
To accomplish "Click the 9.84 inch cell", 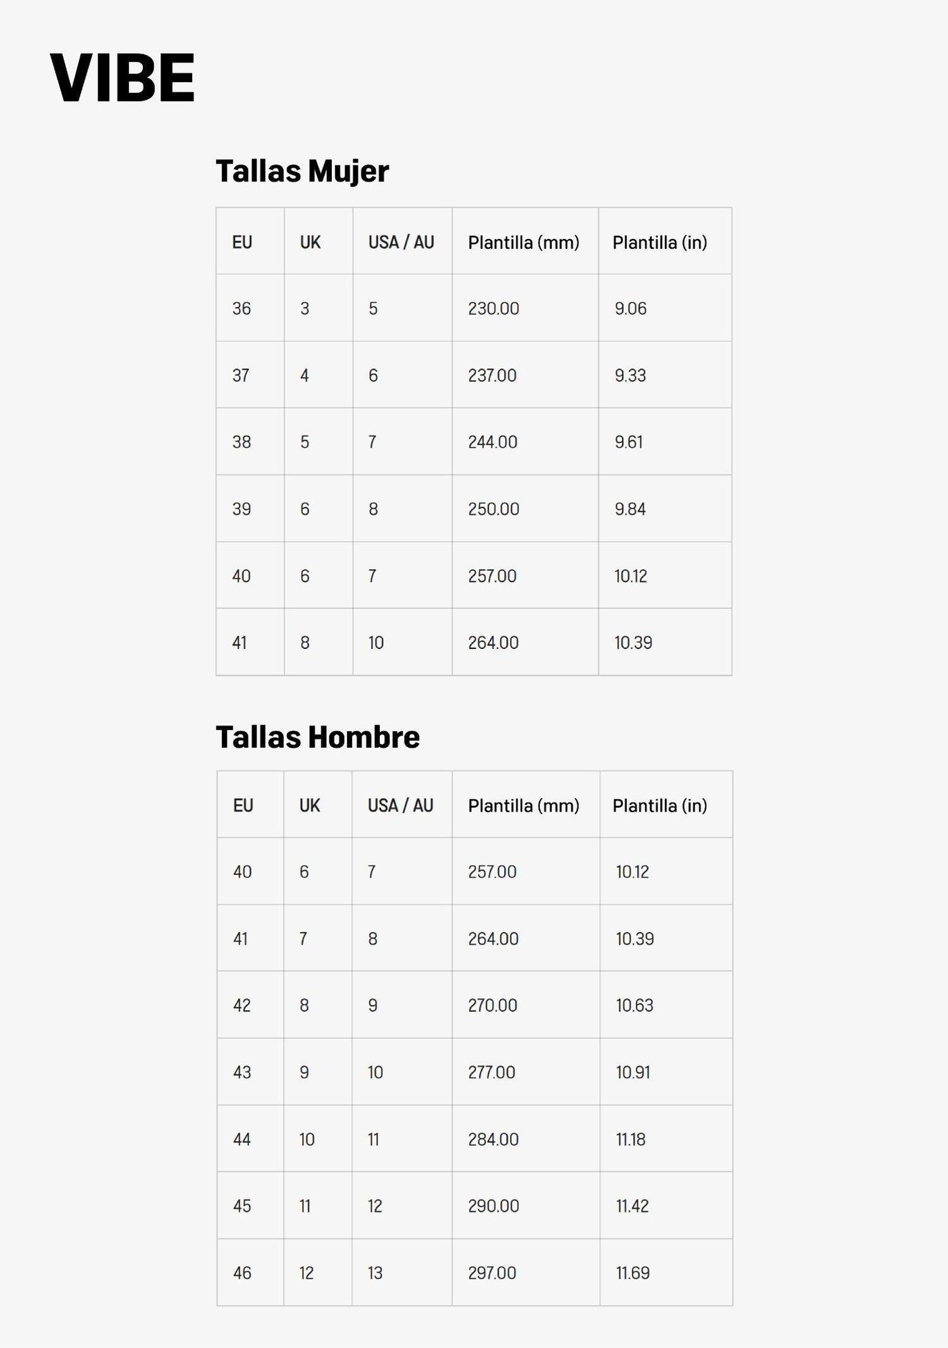I will coord(630,509).
